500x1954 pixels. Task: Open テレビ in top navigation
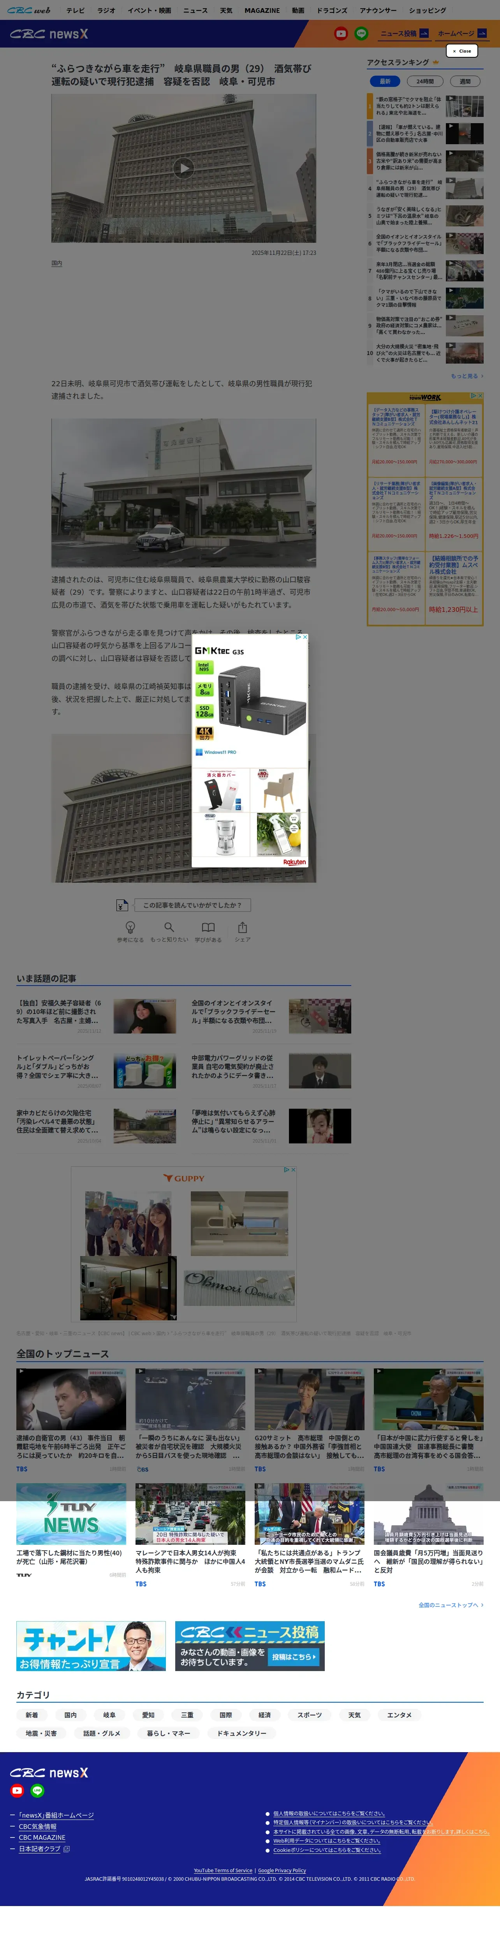click(75, 11)
